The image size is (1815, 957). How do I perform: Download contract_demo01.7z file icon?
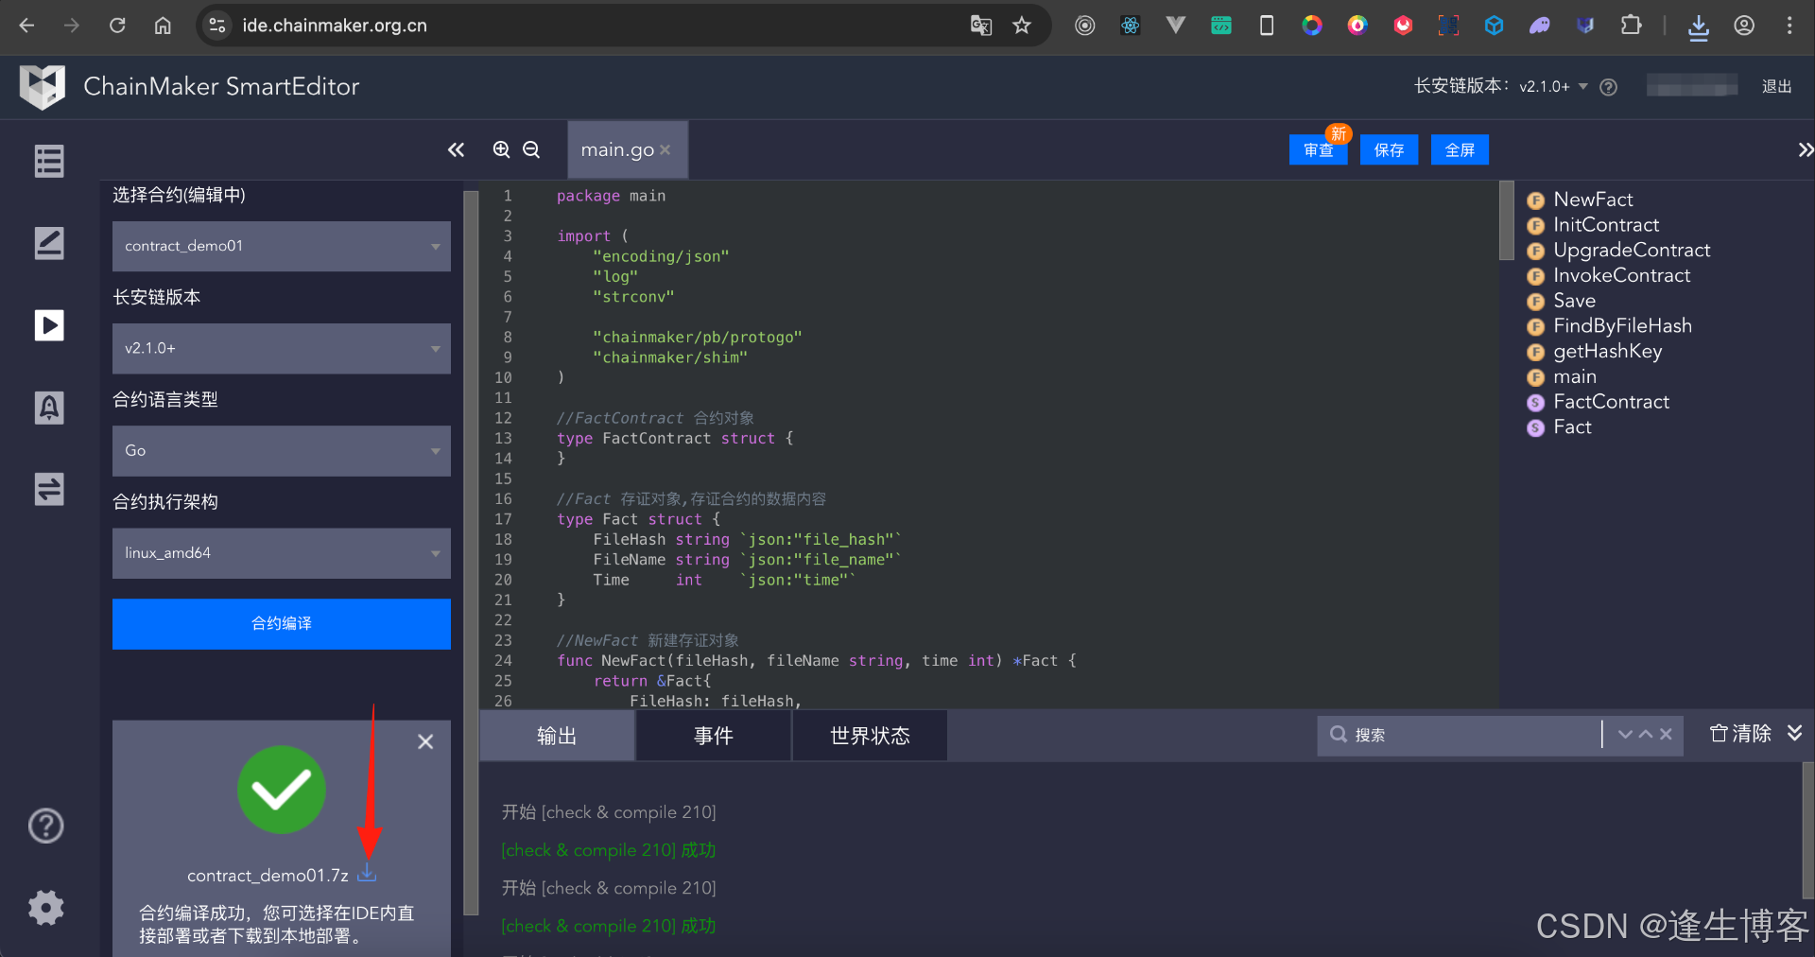coord(367,874)
